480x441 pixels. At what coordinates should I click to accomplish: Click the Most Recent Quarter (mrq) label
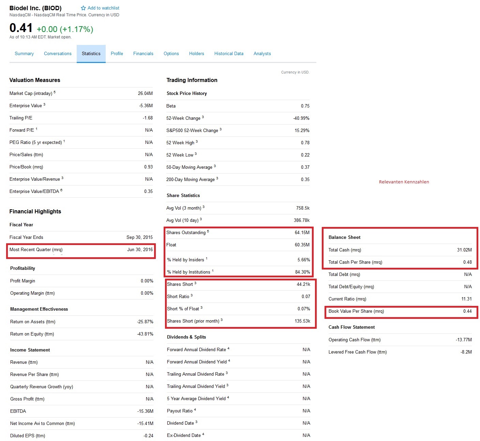pos(36,250)
